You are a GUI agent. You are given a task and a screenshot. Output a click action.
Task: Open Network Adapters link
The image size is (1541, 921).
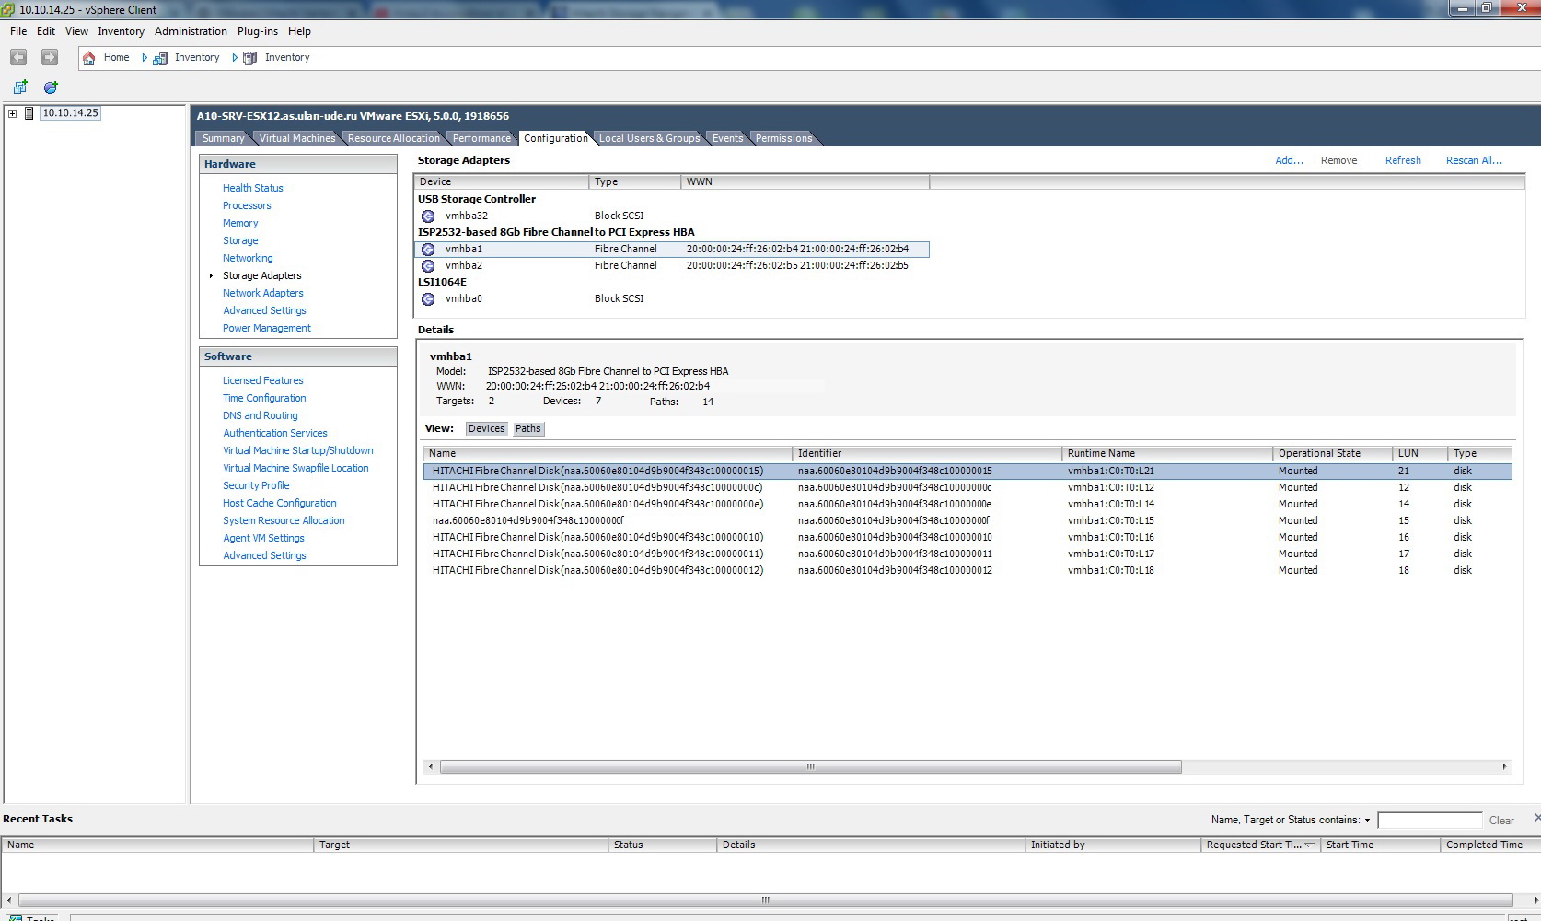(262, 293)
